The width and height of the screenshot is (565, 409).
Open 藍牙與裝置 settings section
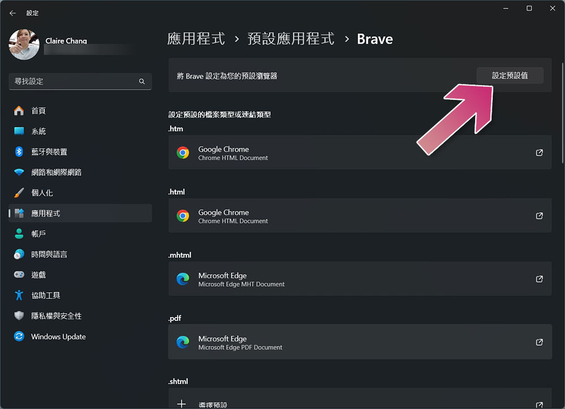80,151
